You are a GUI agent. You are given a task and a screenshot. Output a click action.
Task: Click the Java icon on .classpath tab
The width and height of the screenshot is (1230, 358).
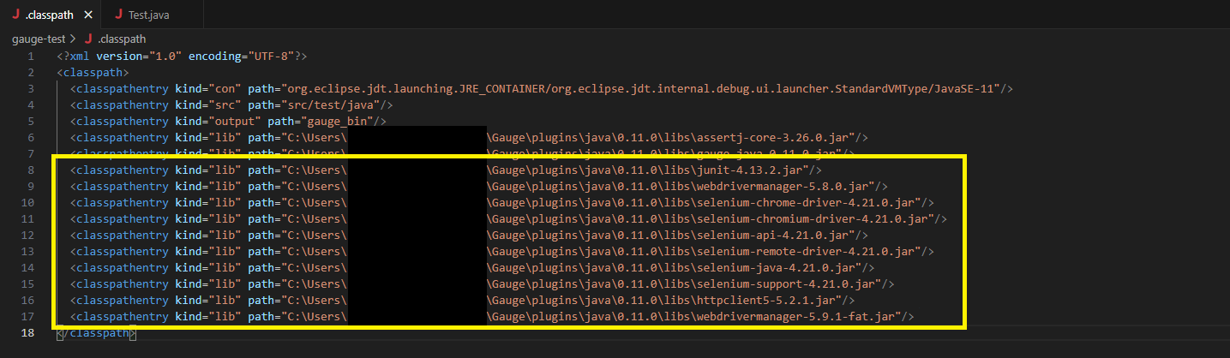16,15
